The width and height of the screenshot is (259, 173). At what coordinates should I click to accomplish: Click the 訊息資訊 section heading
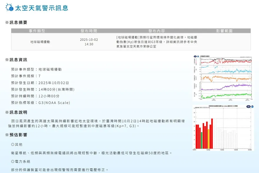18,60
